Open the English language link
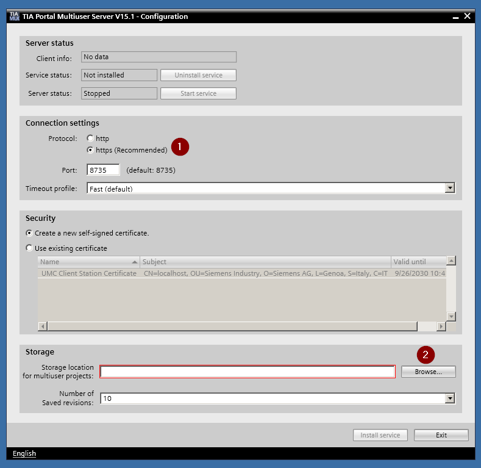This screenshot has height=468, width=481. (x=24, y=453)
